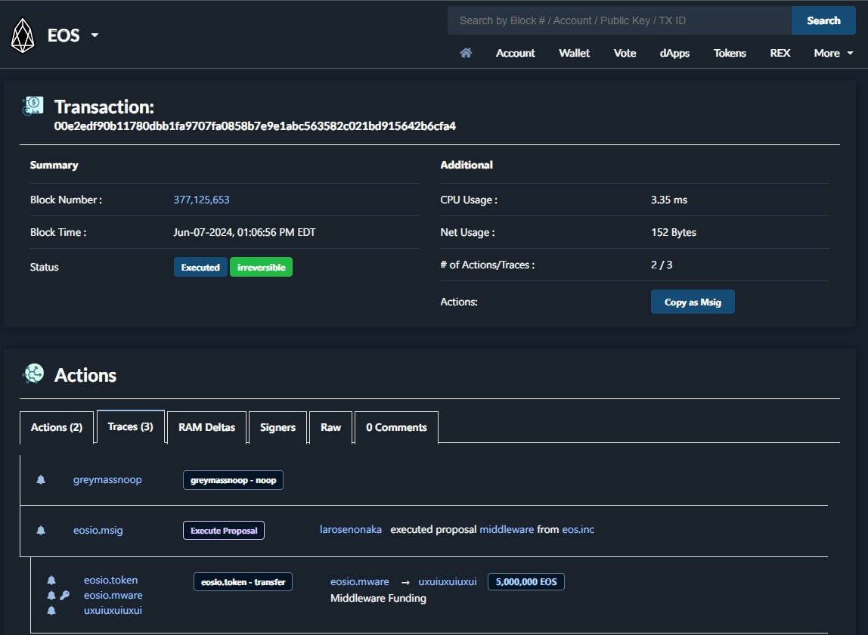Click the EOS logo icon
This screenshot has width=868, height=635.
(23, 36)
